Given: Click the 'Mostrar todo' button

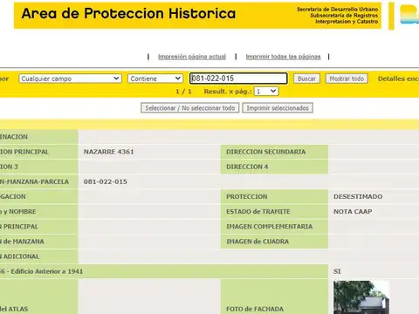Looking at the screenshot, I should 347,78.
